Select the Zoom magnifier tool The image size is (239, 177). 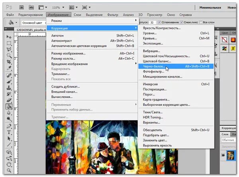tap(9, 170)
